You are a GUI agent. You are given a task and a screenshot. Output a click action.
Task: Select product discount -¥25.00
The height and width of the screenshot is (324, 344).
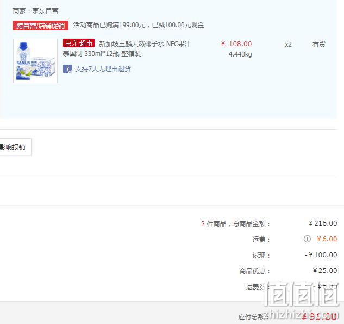pyautogui.click(x=323, y=270)
